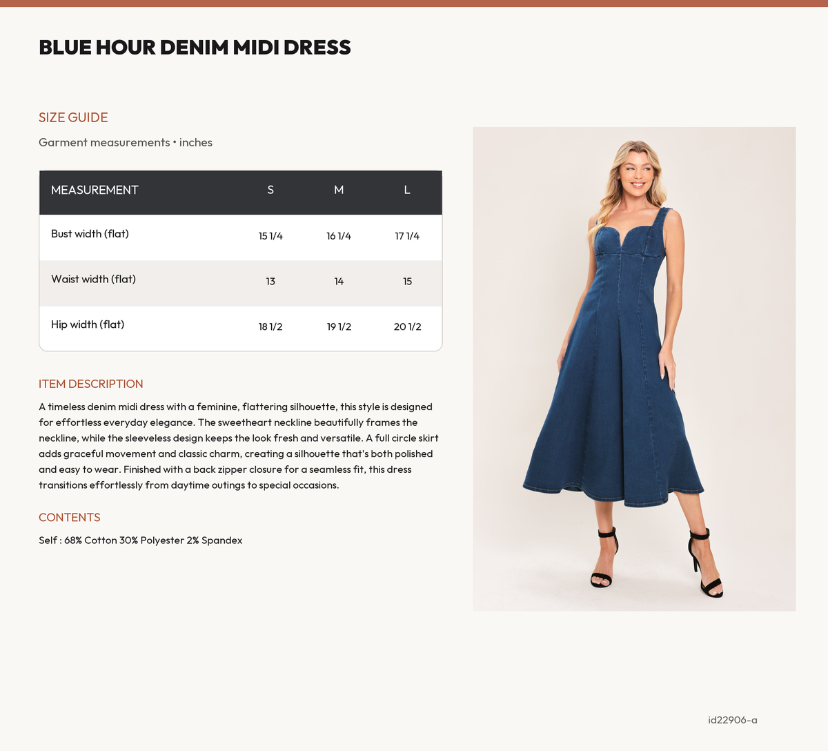The width and height of the screenshot is (828, 751).
Task: Click the hip value 19 1/2
Action: [339, 326]
